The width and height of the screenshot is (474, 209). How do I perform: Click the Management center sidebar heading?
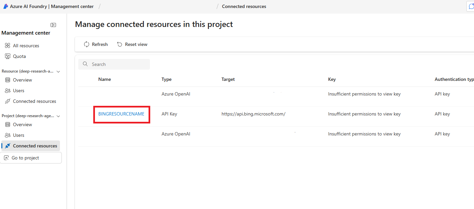(x=26, y=33)
